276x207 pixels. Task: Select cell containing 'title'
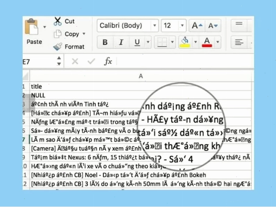click(x=141, y=86)
